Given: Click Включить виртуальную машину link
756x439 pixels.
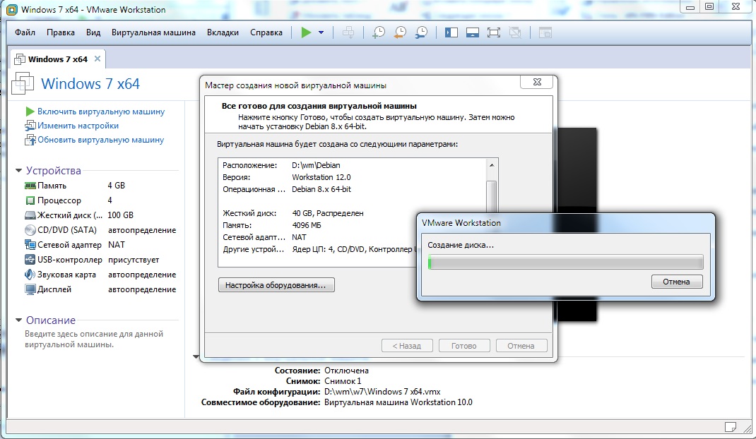Looking at the screenshot, I should point(101,112).
